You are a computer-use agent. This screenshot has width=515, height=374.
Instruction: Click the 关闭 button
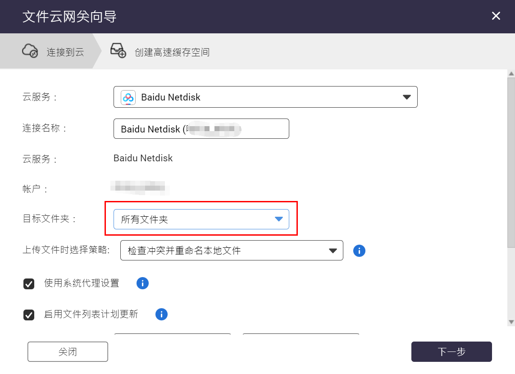click(68, 351)
